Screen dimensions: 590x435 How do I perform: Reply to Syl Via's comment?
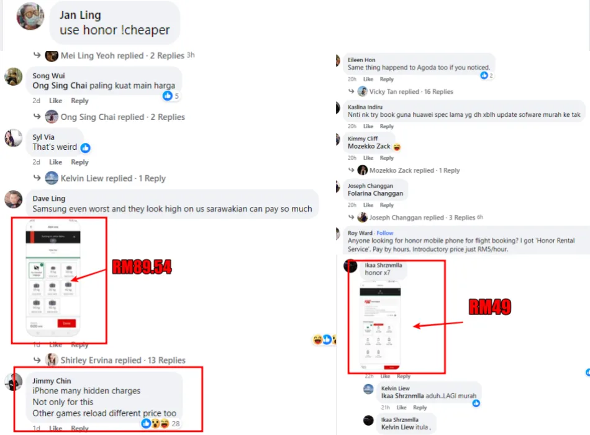tap(79, 162)
